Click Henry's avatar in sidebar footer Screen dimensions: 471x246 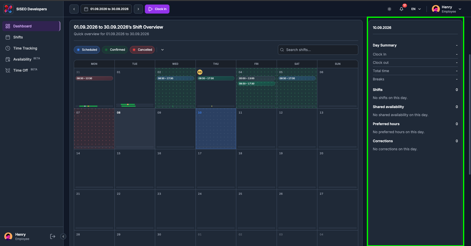pyautogui.click(x=8, y=236)
